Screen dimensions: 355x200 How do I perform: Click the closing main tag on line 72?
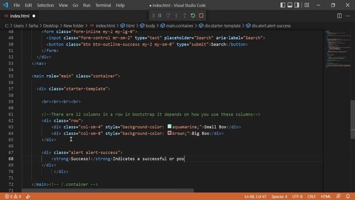[x=40, y=184]
